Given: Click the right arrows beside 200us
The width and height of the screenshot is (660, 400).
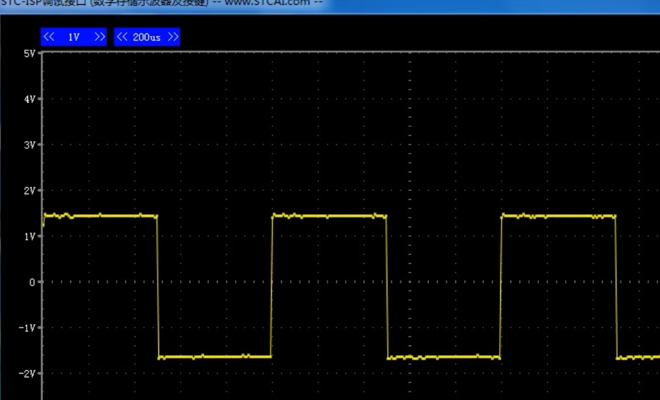Looking at the screenshot, I should pos(173,37).
